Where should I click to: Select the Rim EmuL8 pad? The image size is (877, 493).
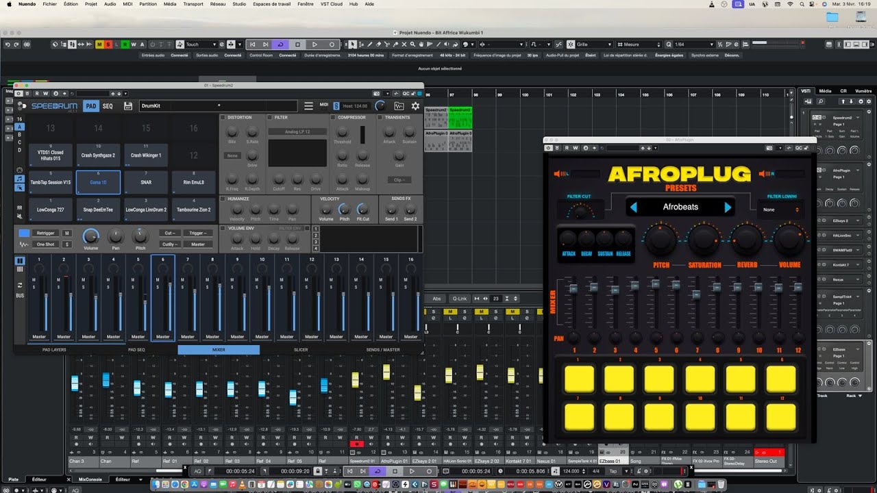[194, 182]
